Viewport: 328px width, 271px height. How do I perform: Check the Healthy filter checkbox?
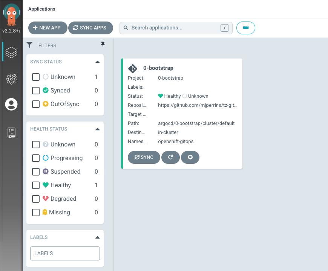[x=36, y=185]
